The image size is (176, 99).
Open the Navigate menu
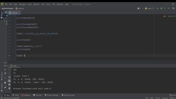click(23, 4)
